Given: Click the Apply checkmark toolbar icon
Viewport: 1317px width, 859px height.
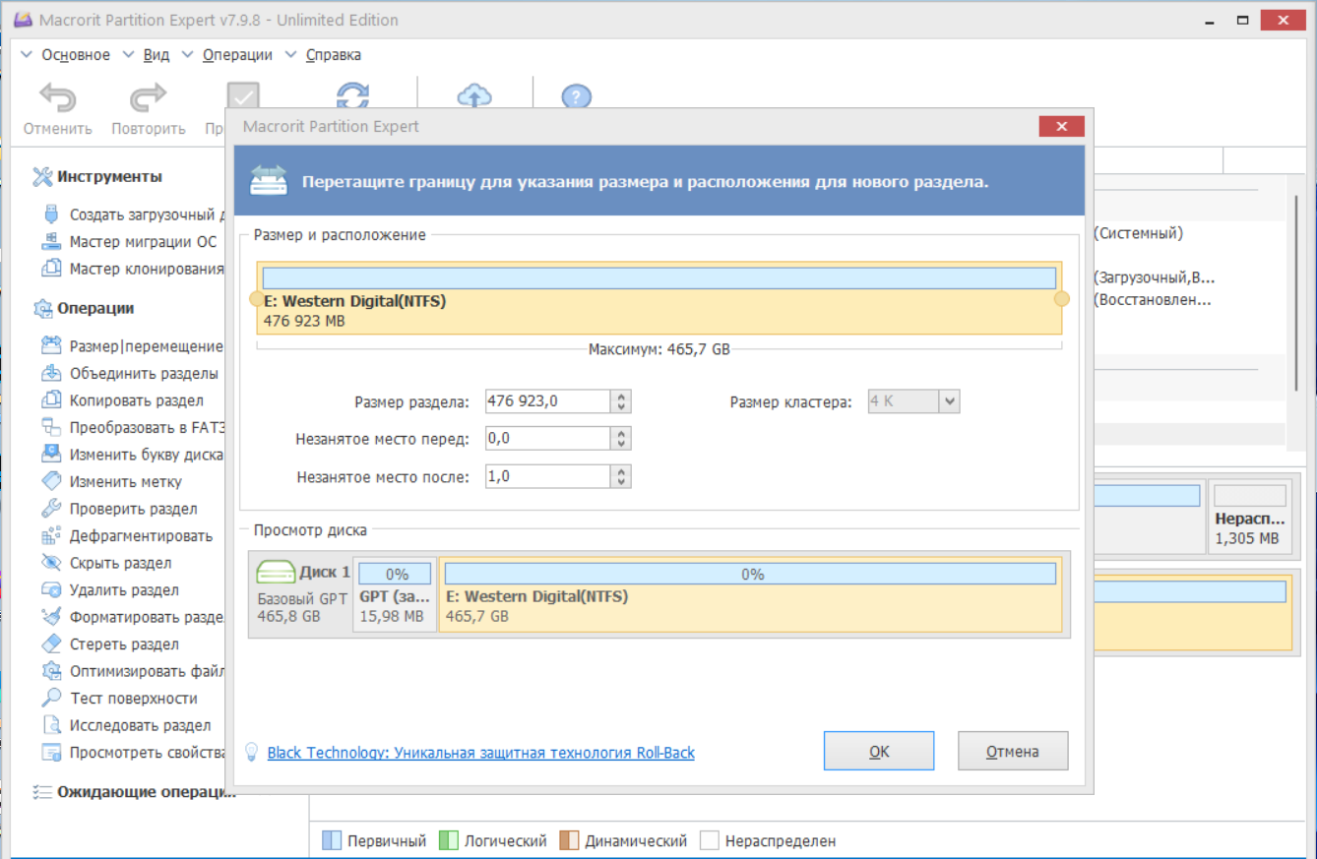Looking at the screenshot, I should (x=243, y=96).
